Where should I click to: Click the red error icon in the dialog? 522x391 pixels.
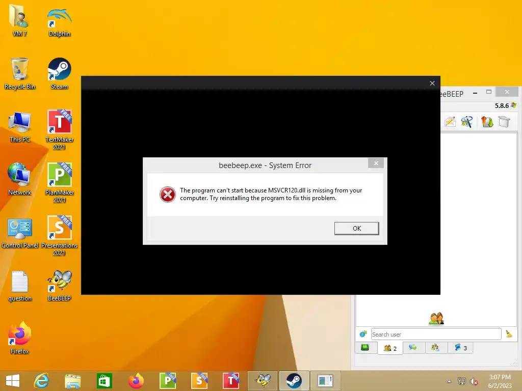coord(167,194)
